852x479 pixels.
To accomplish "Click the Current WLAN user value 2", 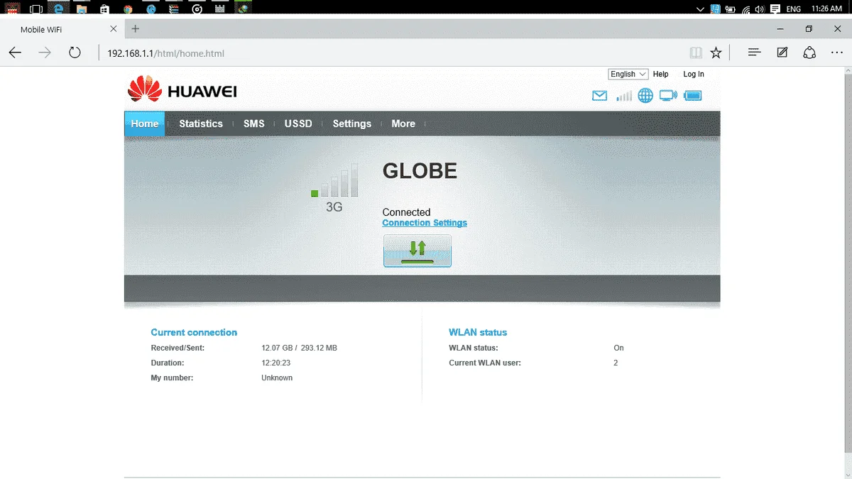I will click(616, 363).
